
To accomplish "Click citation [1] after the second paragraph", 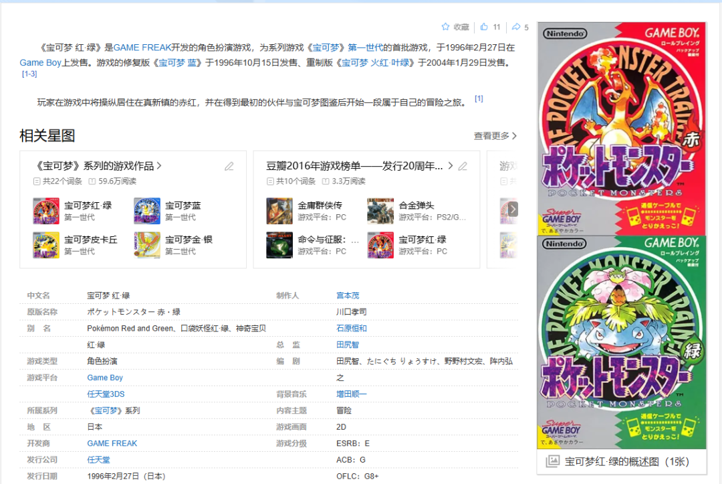I will [x=479, y=98].
